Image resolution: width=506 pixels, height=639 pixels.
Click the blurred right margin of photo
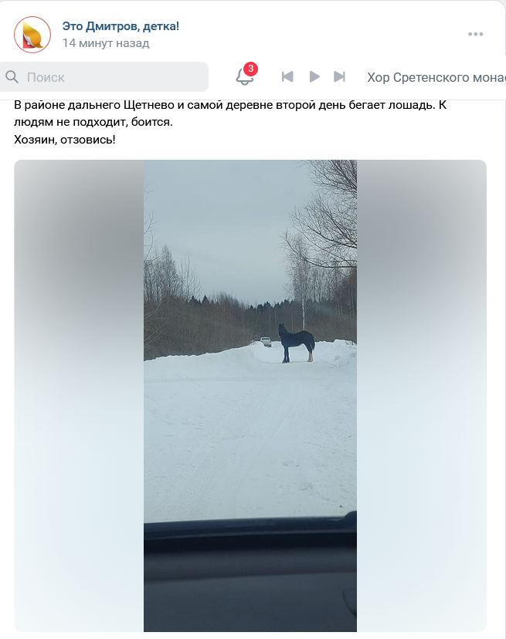tap(422, 396)
